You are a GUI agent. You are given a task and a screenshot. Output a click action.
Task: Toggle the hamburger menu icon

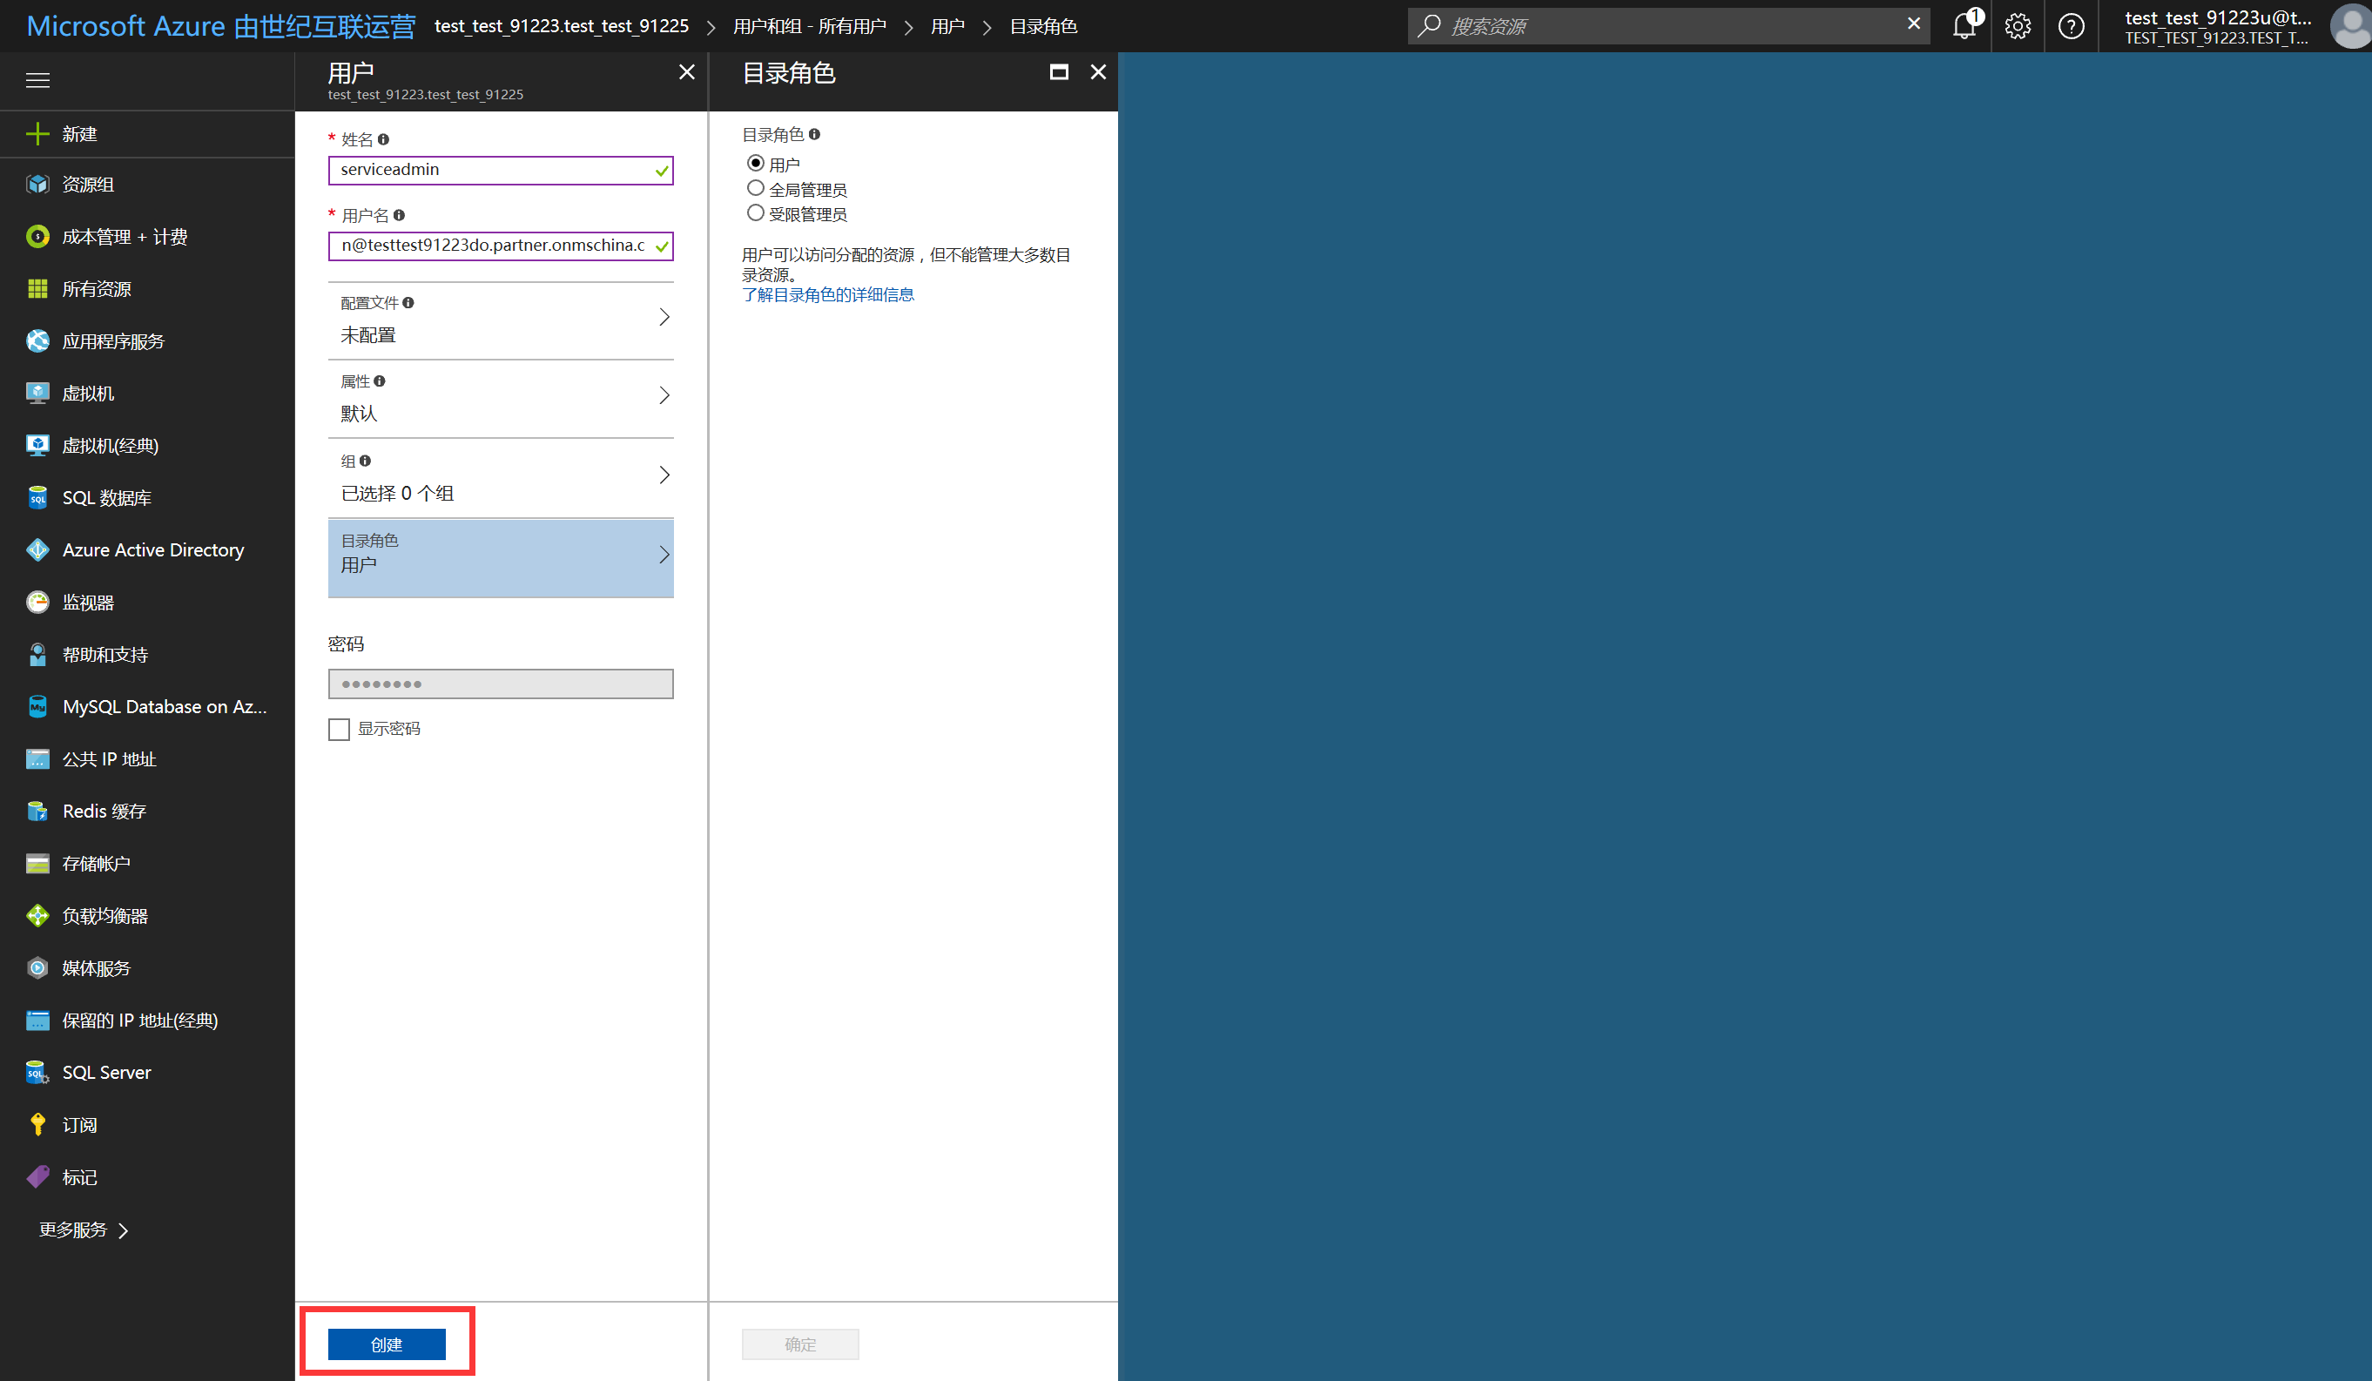point(37,80)
